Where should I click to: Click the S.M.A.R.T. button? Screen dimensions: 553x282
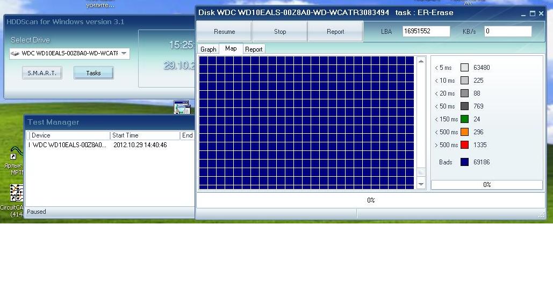42,73
